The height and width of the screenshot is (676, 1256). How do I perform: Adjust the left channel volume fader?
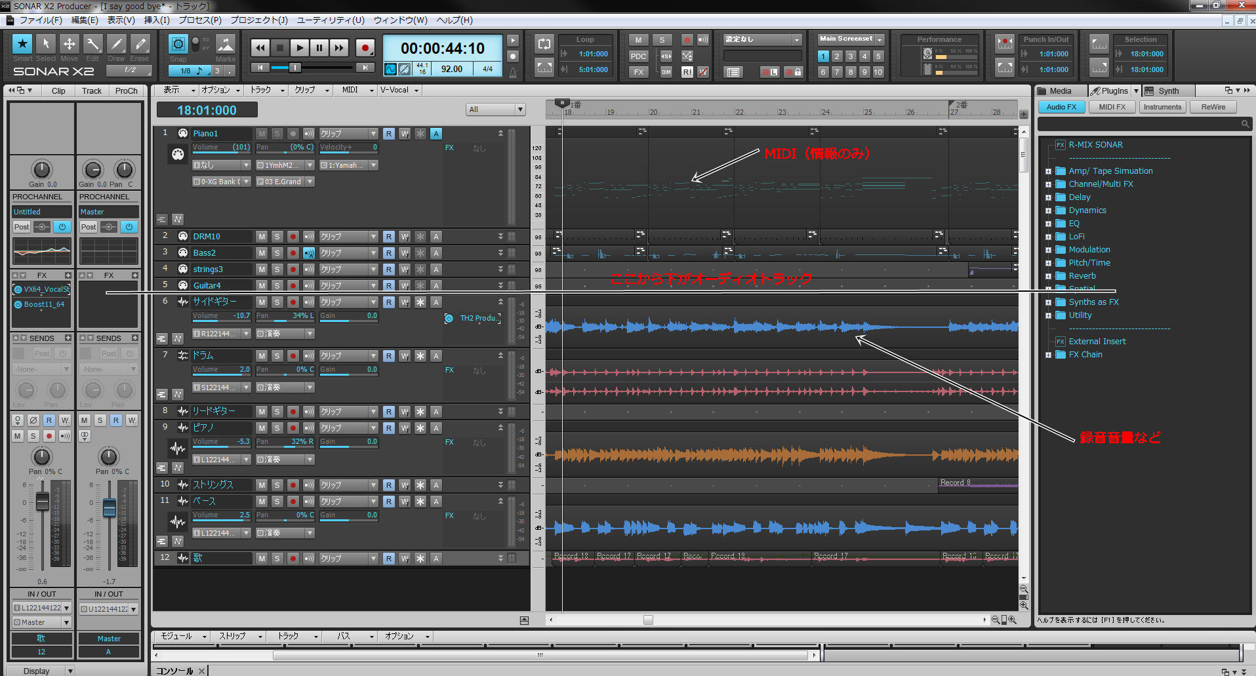[42, 502]
